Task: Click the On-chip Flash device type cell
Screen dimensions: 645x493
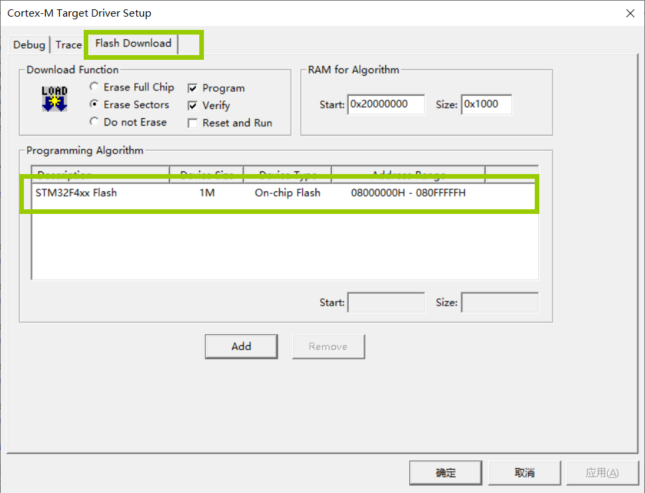Action: (288, 193)
